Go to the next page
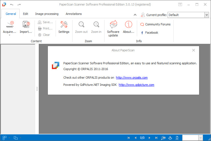 149,138
